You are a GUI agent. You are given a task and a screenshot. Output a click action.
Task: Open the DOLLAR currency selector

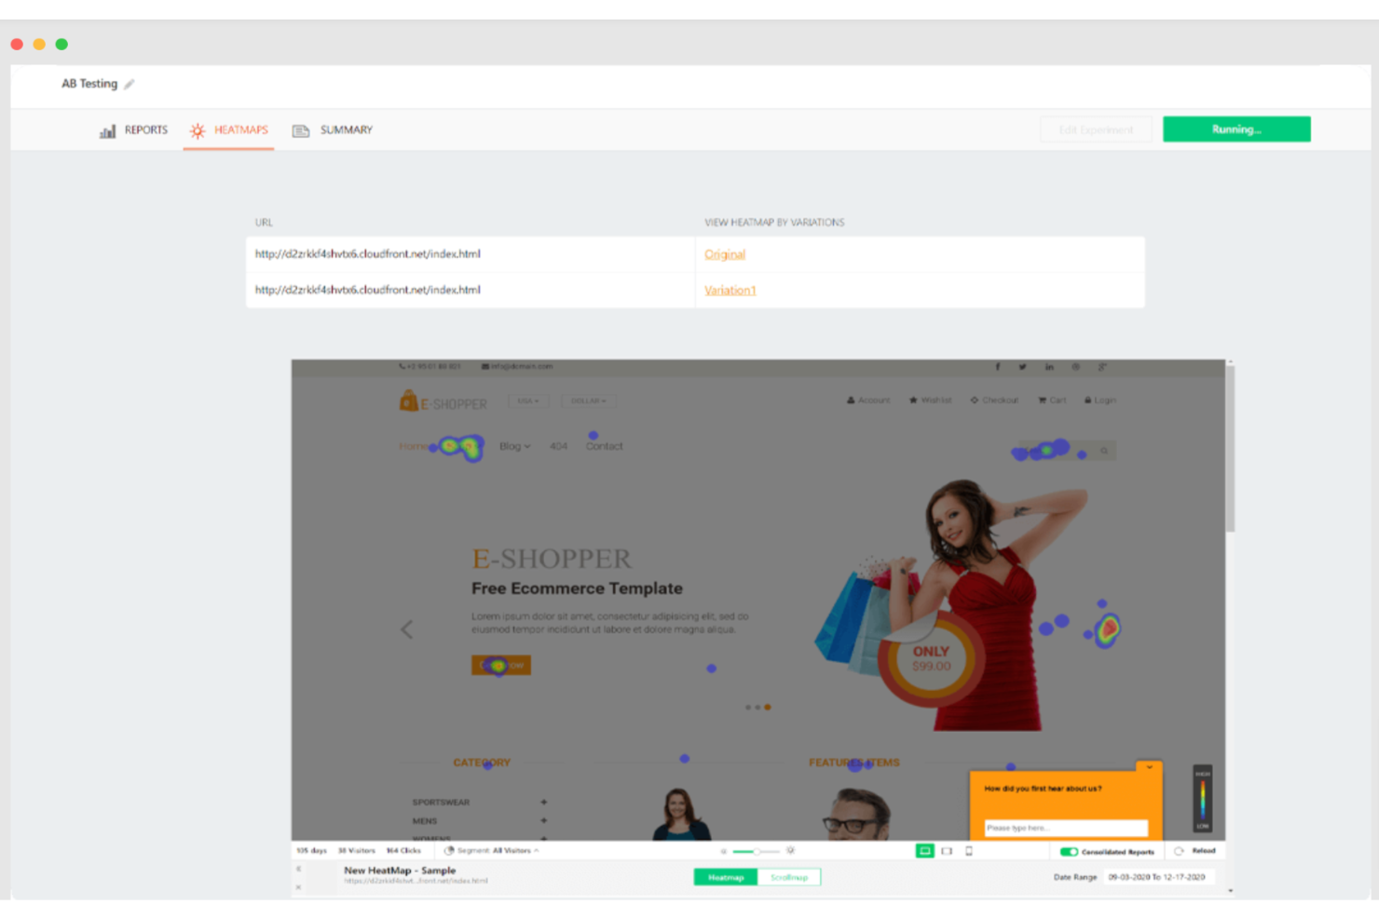coord(589,400)
